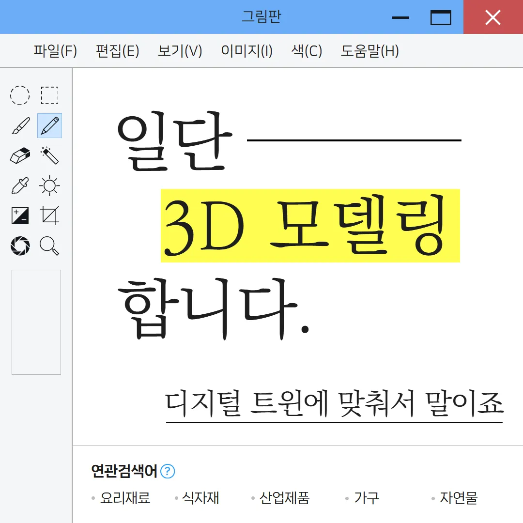Select the Crop tool
523x523 pixels.
(49, 216)
